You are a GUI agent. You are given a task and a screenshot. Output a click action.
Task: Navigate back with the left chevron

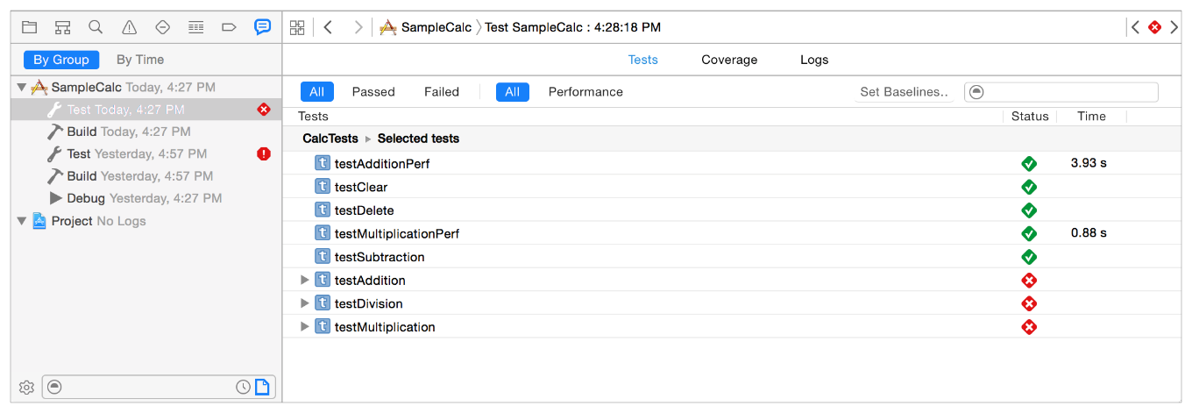pyautogui.click(x=328, y=27)
